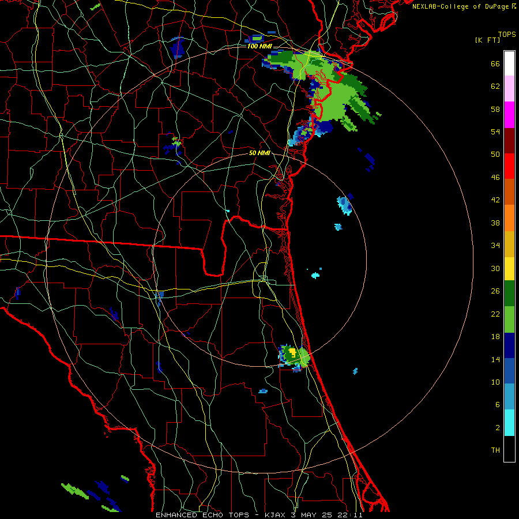Click the medium blue legend swatch near 14

509,371
